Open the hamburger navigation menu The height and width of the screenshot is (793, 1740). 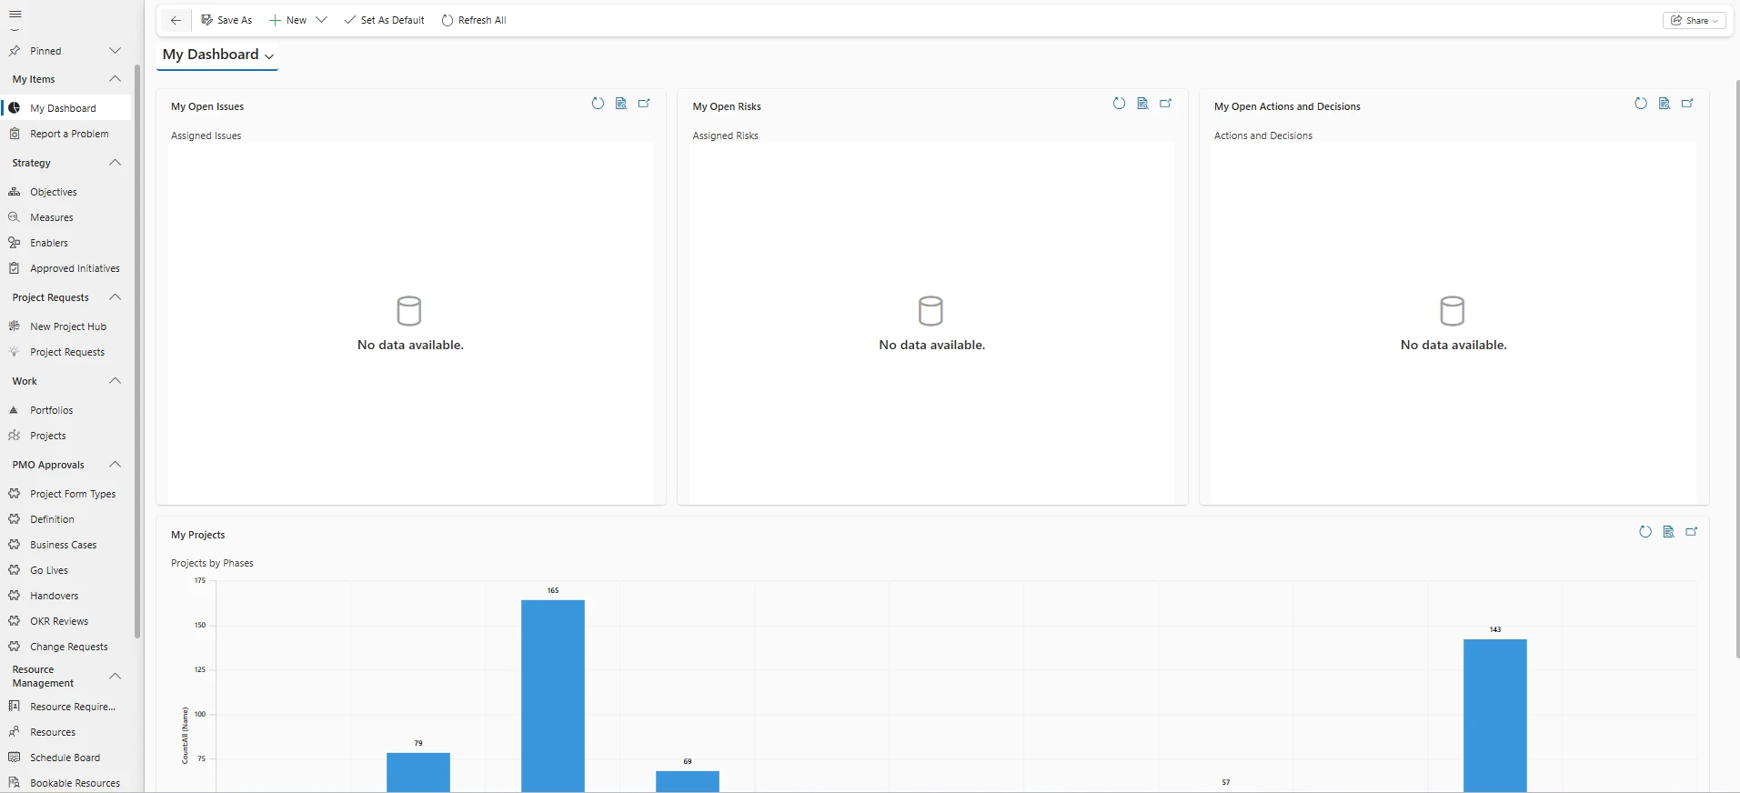point(15,14)
